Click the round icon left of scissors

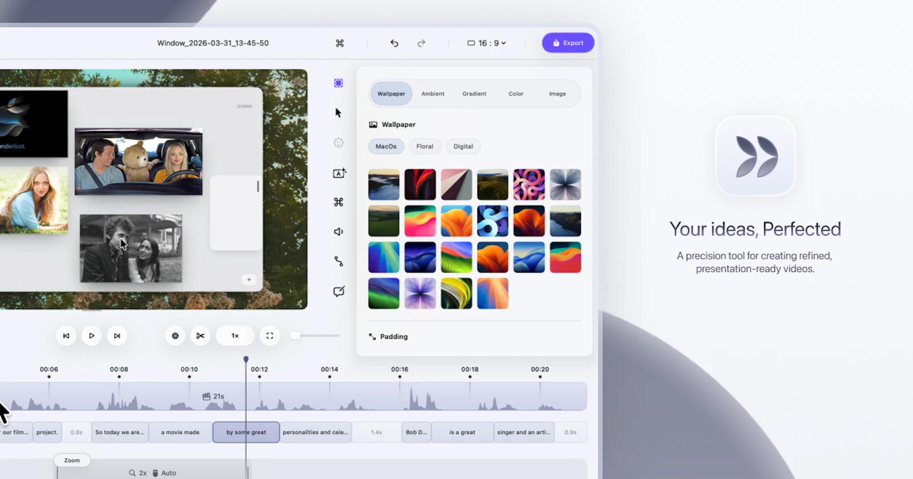[x=175, y=336]
